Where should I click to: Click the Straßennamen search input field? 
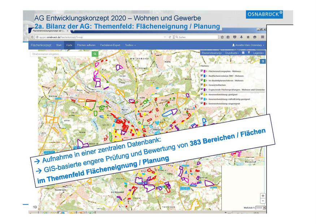pyautogui.click(x=61, y=54)
